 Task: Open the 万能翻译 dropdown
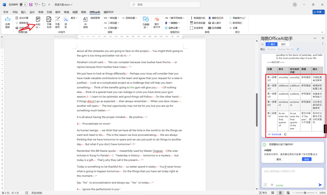[x=146, y=22]
